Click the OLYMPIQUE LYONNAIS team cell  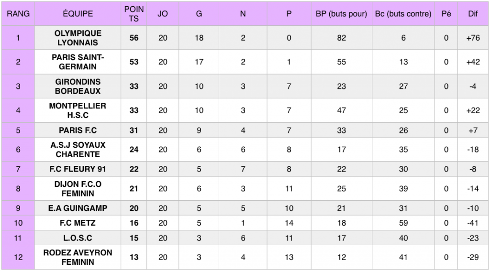78,38
